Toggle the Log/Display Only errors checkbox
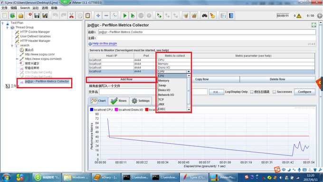 [x=252, y=92]
